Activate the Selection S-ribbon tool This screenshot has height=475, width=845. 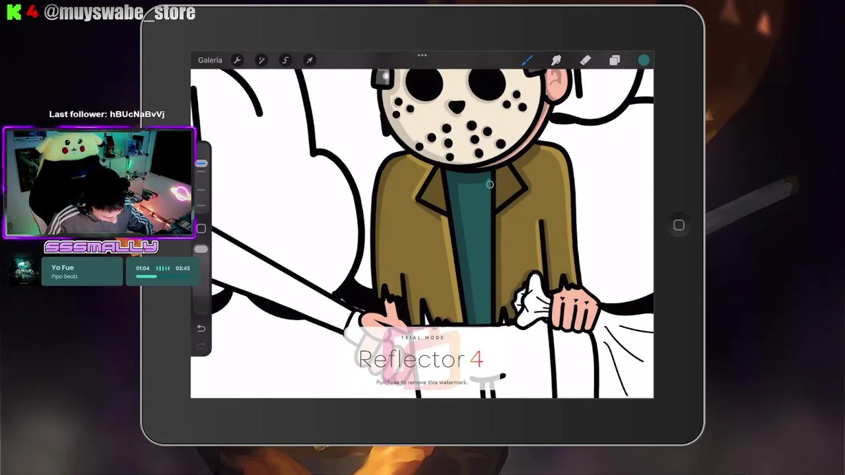285,60
